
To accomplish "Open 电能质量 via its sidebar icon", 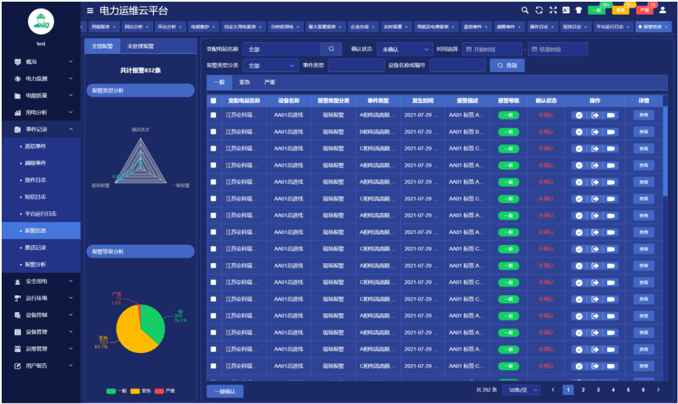I will (x=17, y=96).
